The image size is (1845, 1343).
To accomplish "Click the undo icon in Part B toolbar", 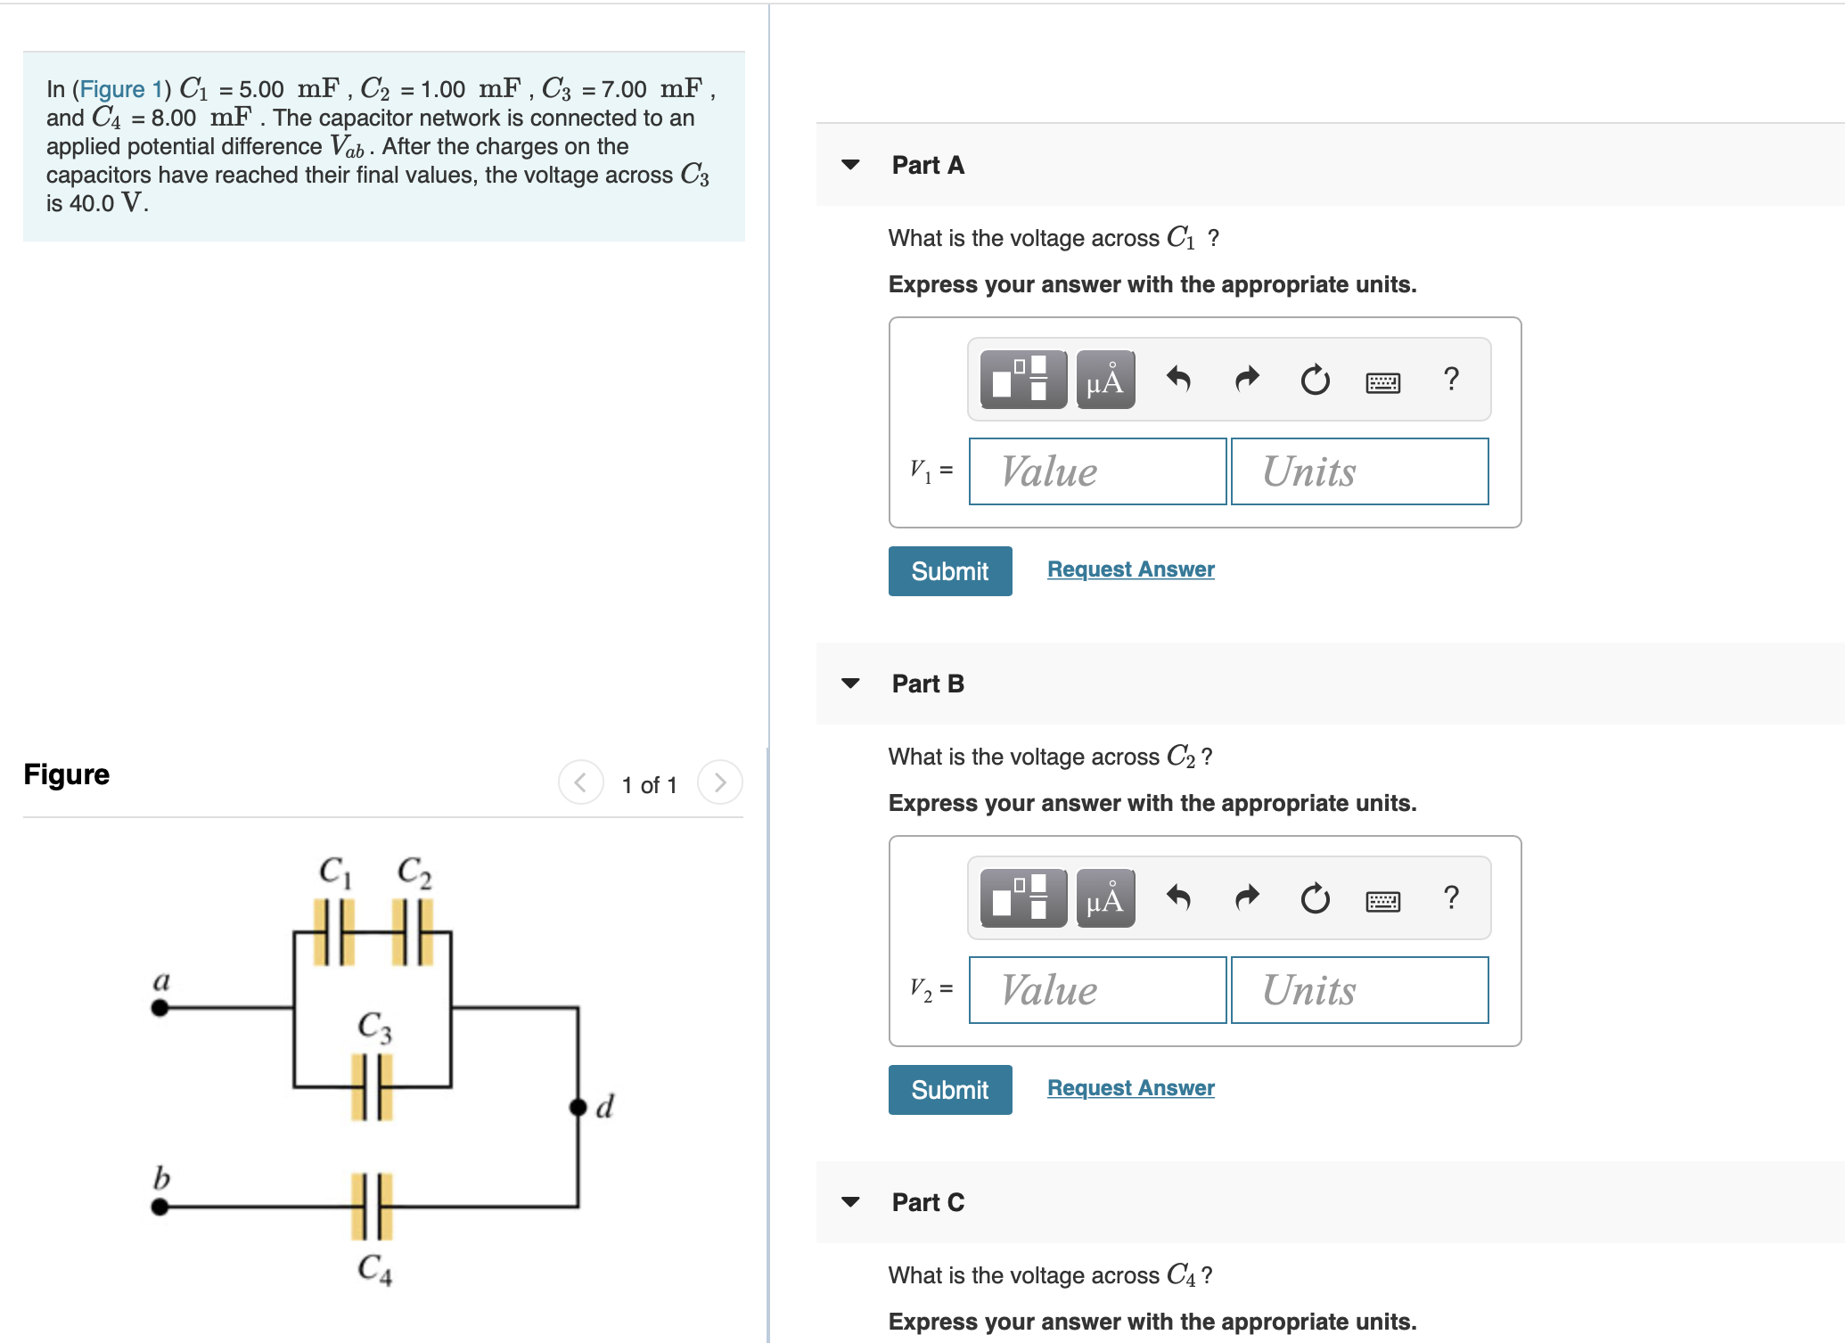I will tap(1178, 898).
